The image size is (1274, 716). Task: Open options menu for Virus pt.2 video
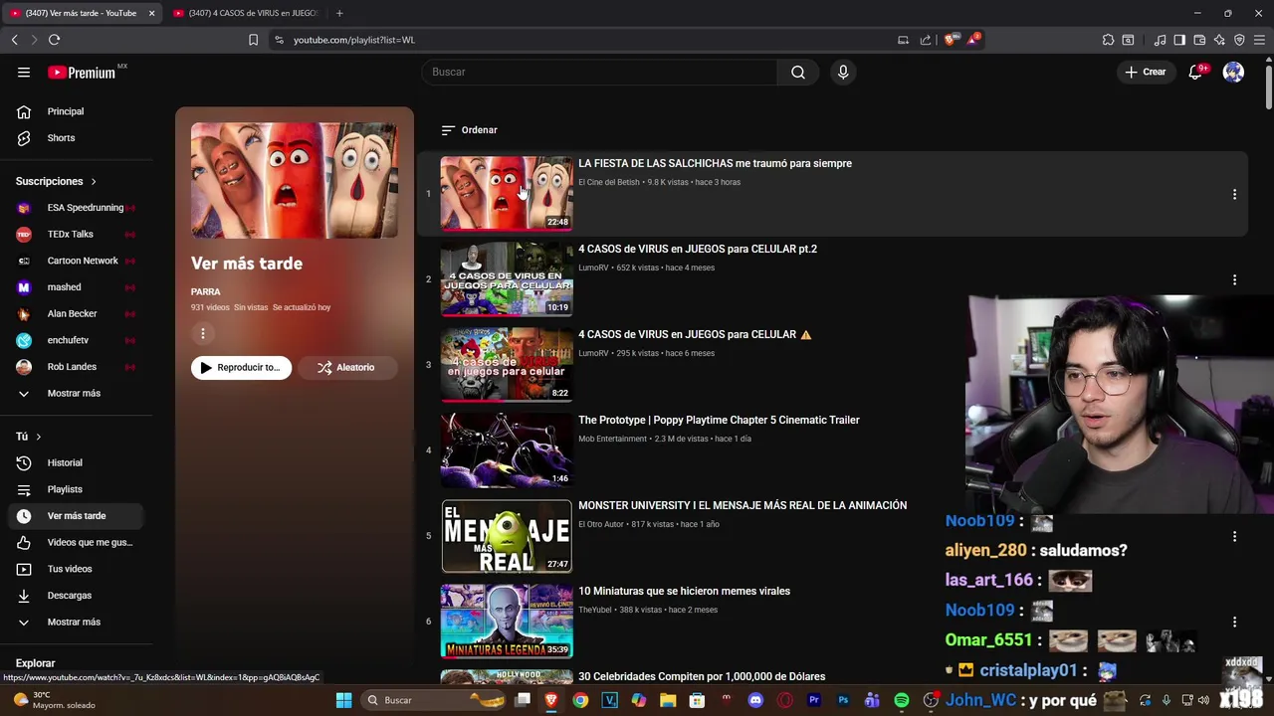tap(1234, 279)
